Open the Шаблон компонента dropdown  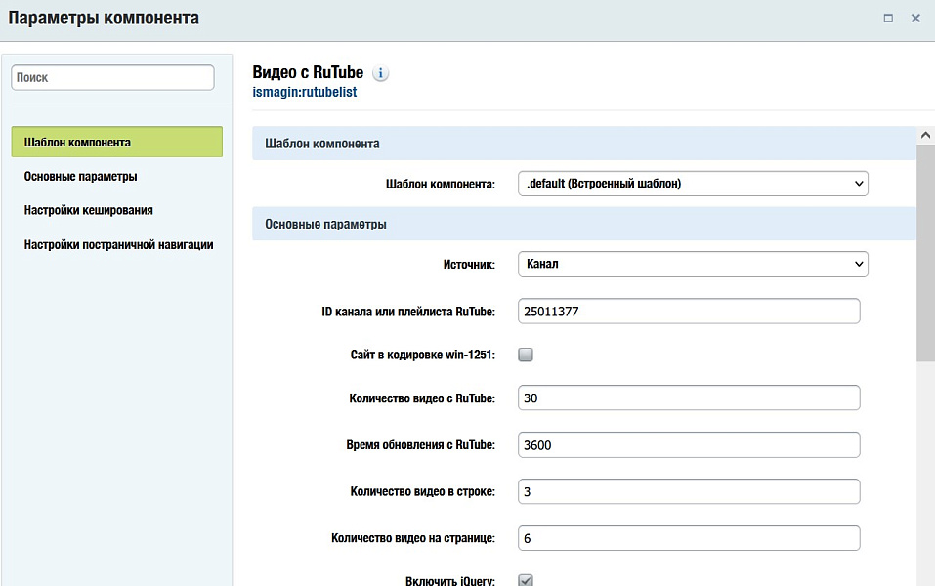692,183
